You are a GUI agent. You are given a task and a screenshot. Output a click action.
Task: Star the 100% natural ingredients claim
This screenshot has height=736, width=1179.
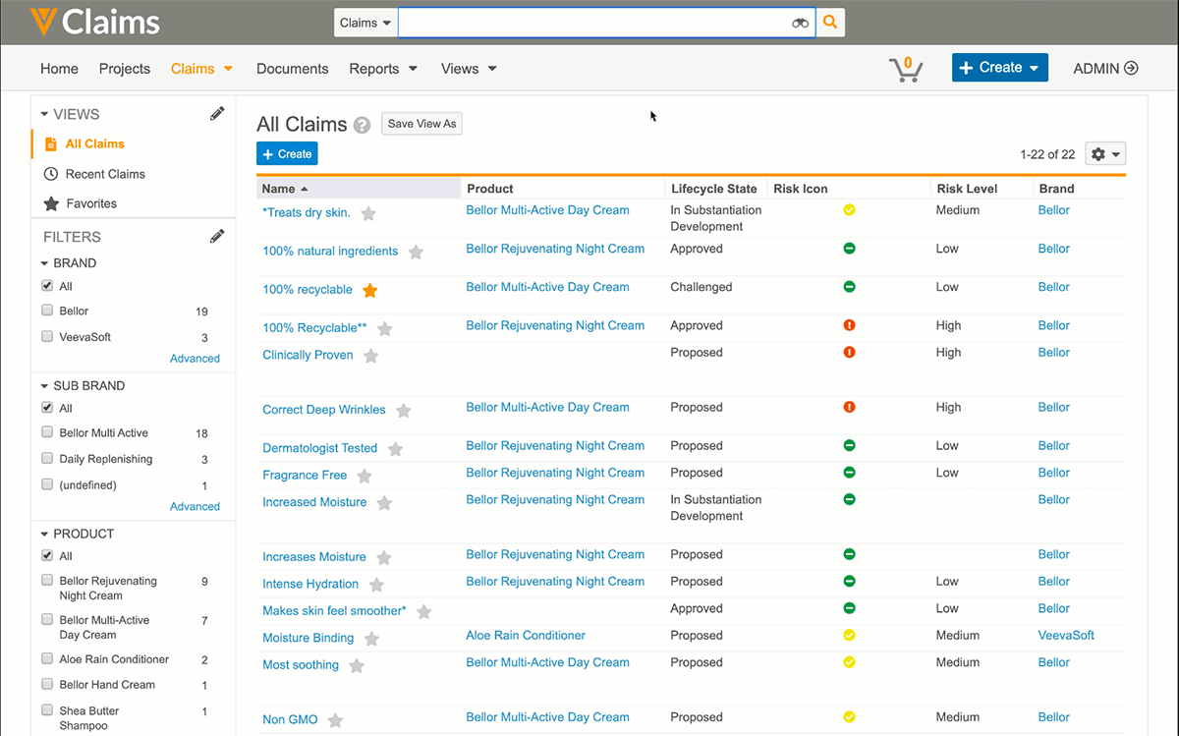point(416,252)
